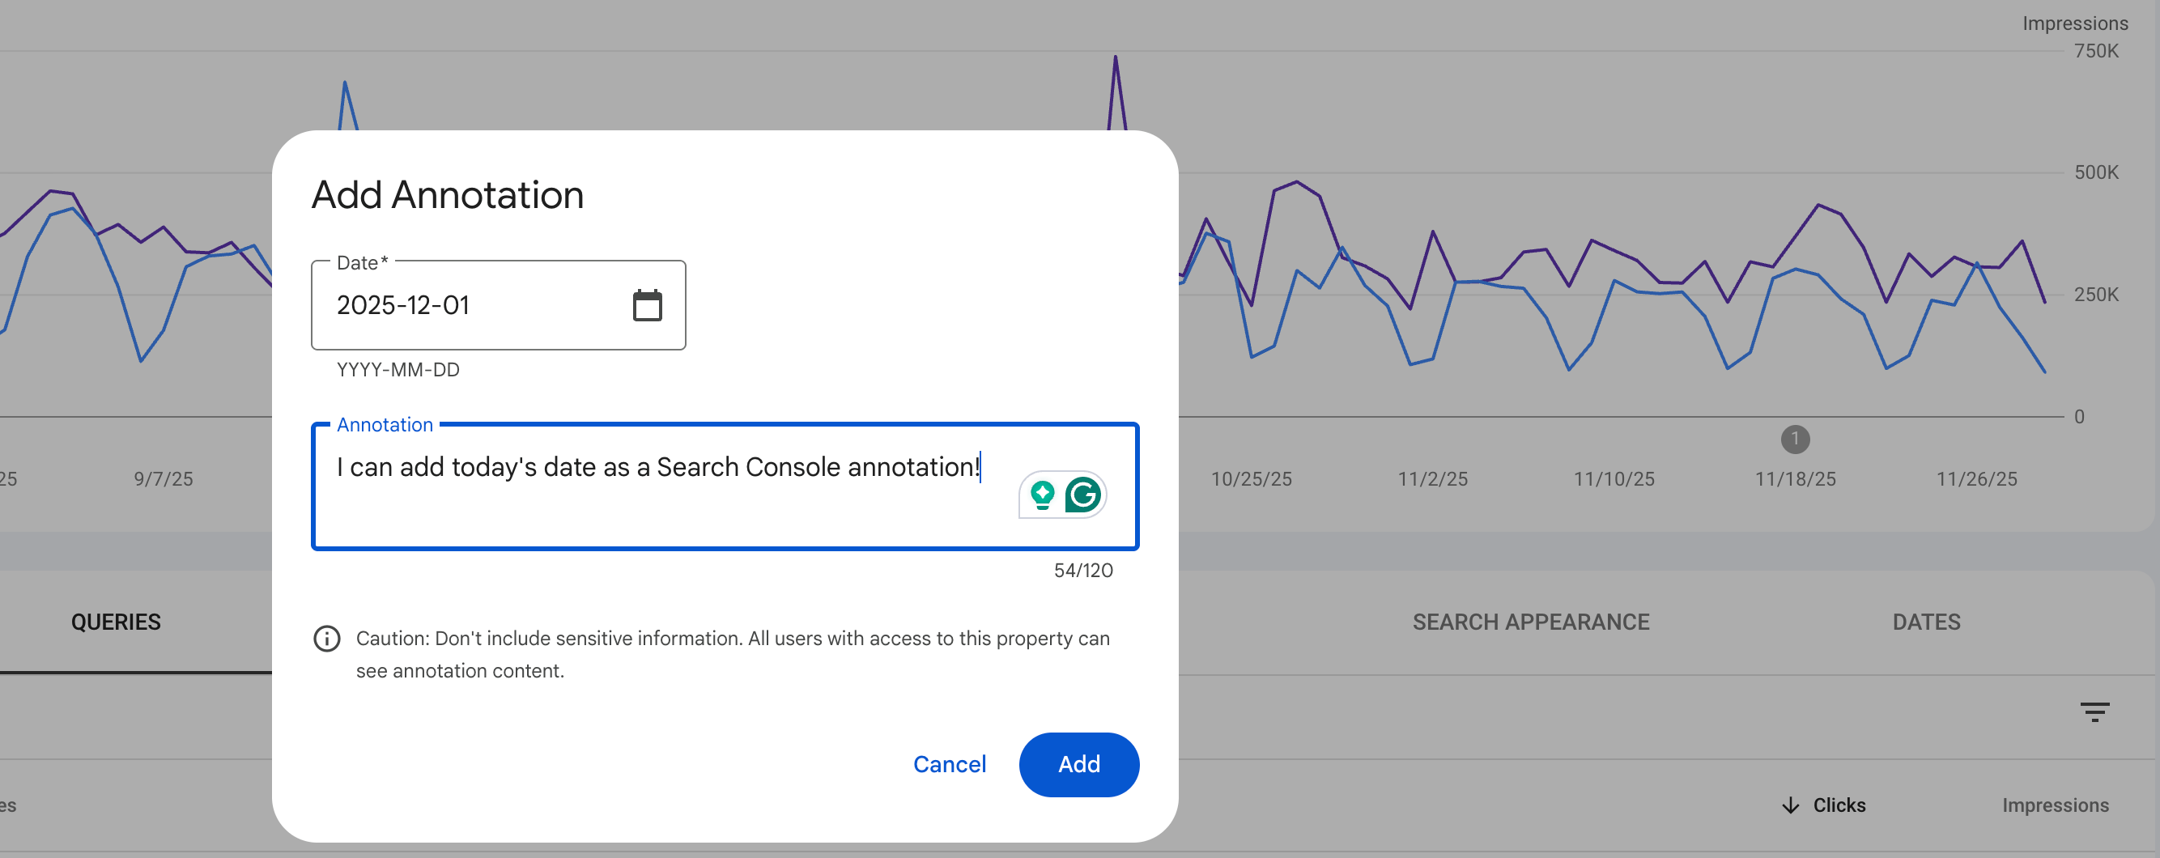Switch to the QUERIES tab

tap(116, 622)
